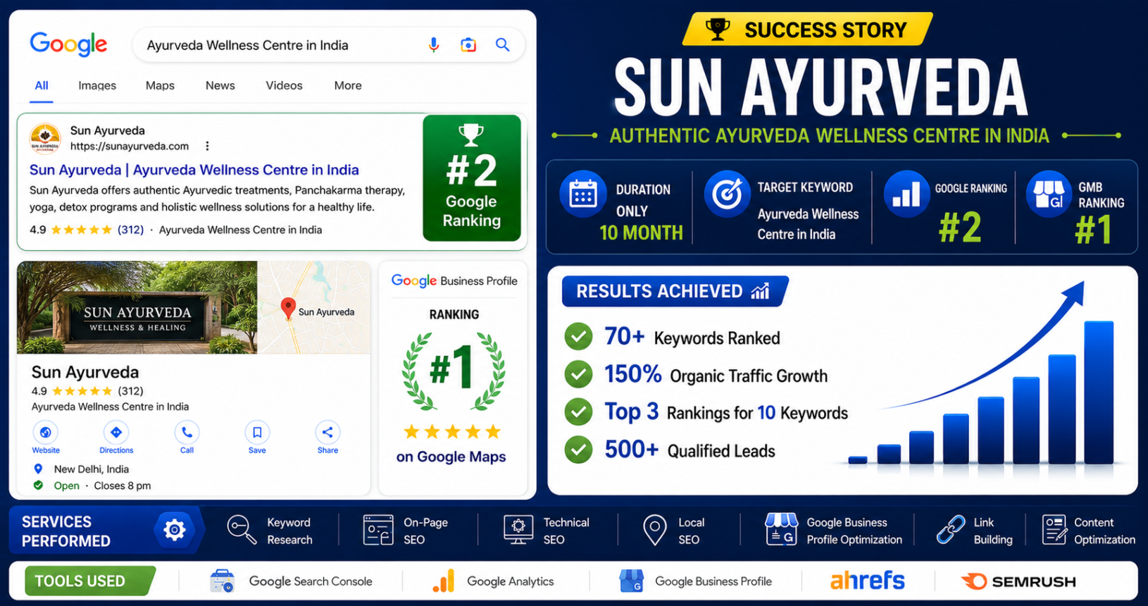Click the green #2 Google Ranking badge

[x=472, y=178]
